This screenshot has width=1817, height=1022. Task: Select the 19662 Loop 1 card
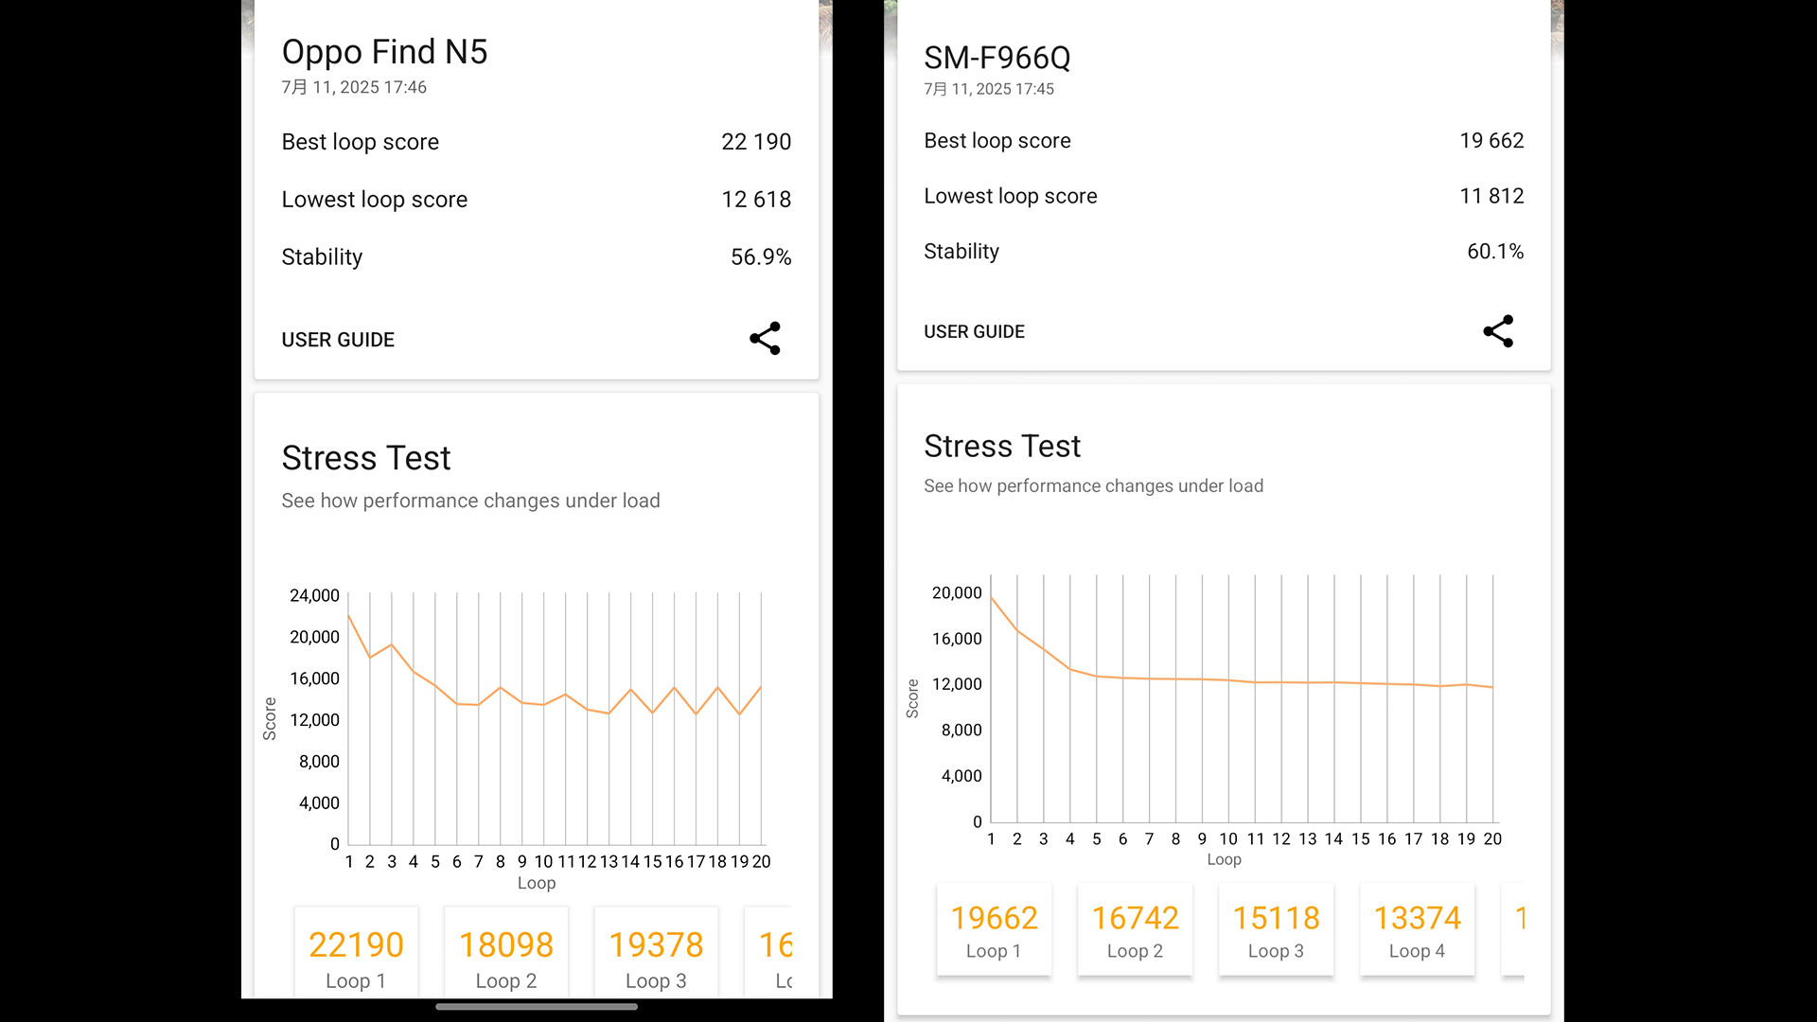click(x=994, y=929)
